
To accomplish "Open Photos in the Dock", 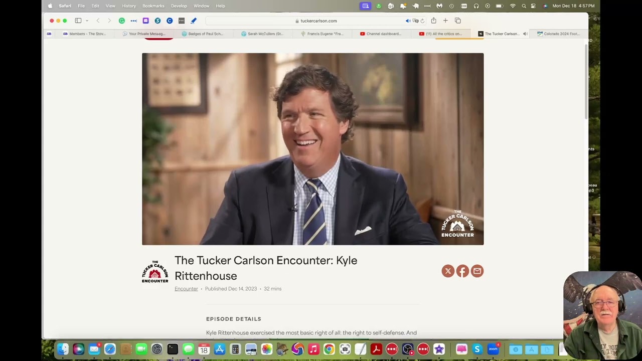I will tap(266, 349).
